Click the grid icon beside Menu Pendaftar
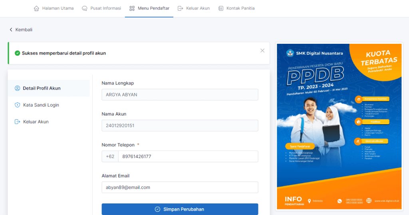This screenshot has width=409, height=215. point(132,8)
